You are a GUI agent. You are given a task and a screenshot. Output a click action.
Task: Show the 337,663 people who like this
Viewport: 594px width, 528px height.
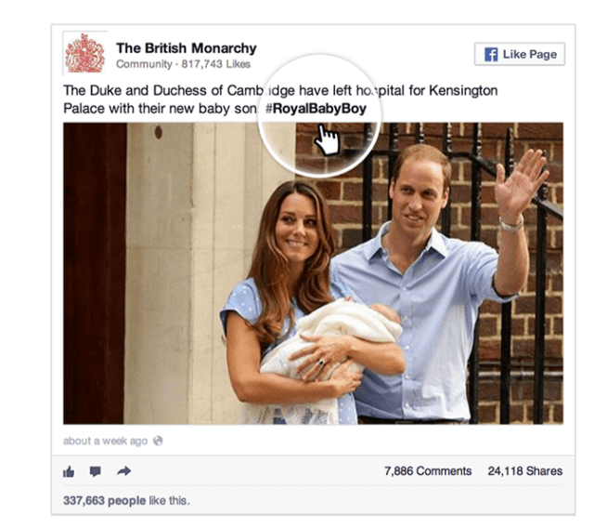[105, 501]
